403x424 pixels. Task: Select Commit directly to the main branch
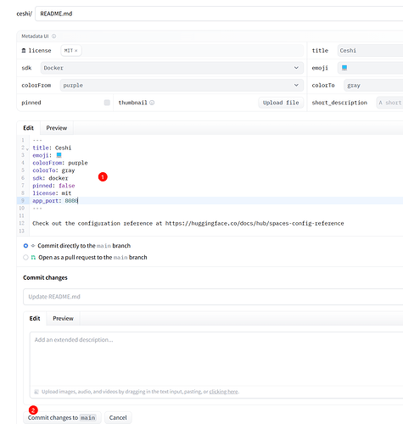pos(25,246)
